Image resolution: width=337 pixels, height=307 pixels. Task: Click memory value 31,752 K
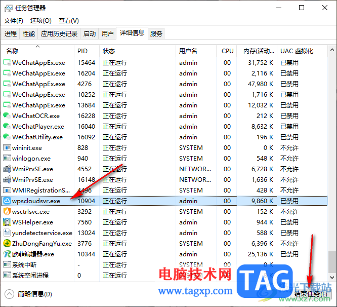click(261, 63)
